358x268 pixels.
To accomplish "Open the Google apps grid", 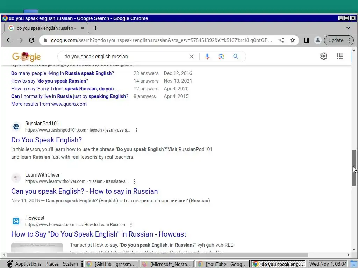I will point(340,56).
